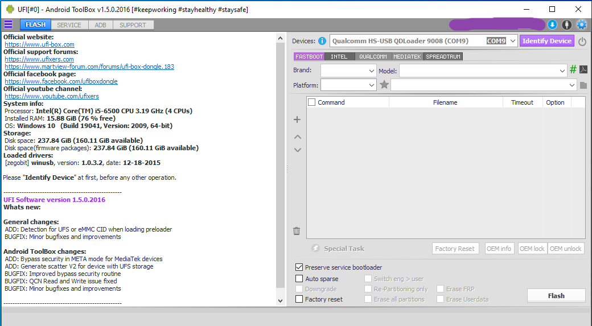Viewport: 592px width, 326px height.
Task: Click the OEM info button
Action: click(499, 248)
